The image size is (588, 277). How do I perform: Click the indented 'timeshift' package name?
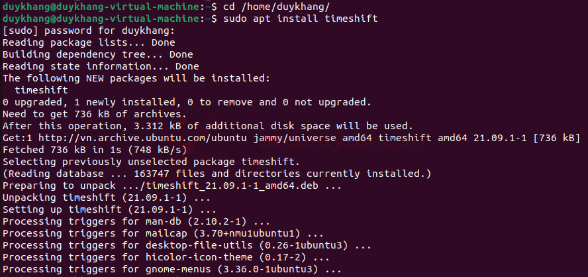click(41, 91)
